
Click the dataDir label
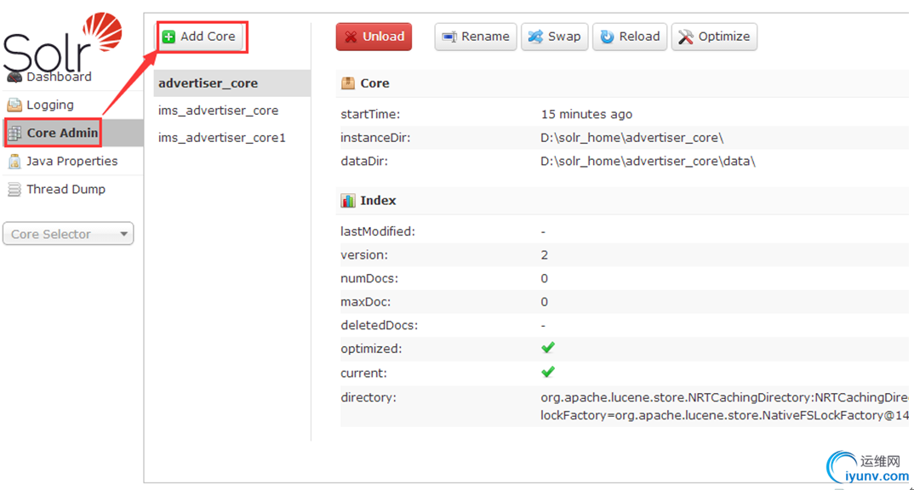click(x=364, y=162)
